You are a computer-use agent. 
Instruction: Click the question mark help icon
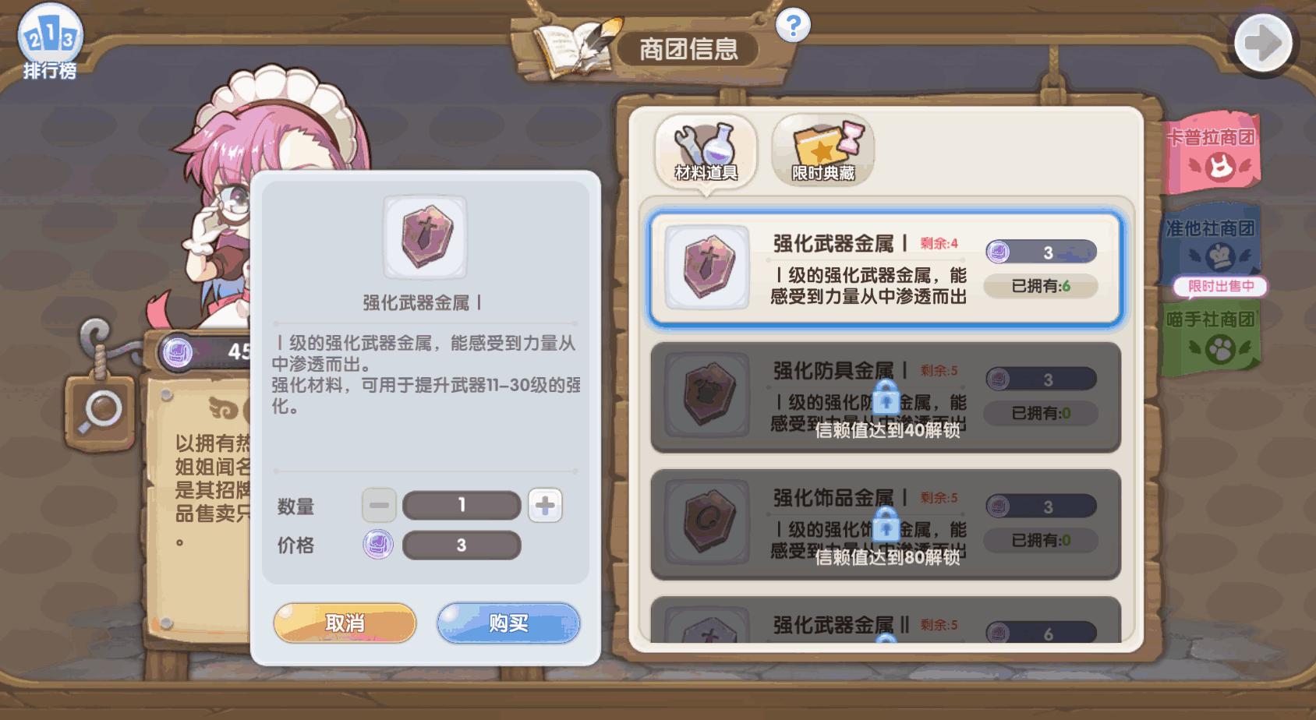click(x=793, y=26)
